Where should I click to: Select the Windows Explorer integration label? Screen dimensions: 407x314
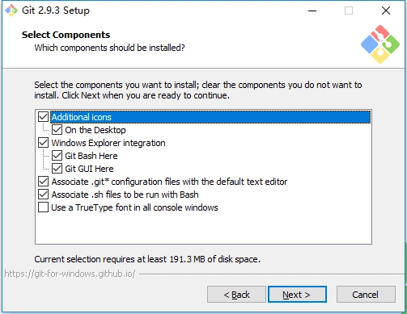click(108, 143)
